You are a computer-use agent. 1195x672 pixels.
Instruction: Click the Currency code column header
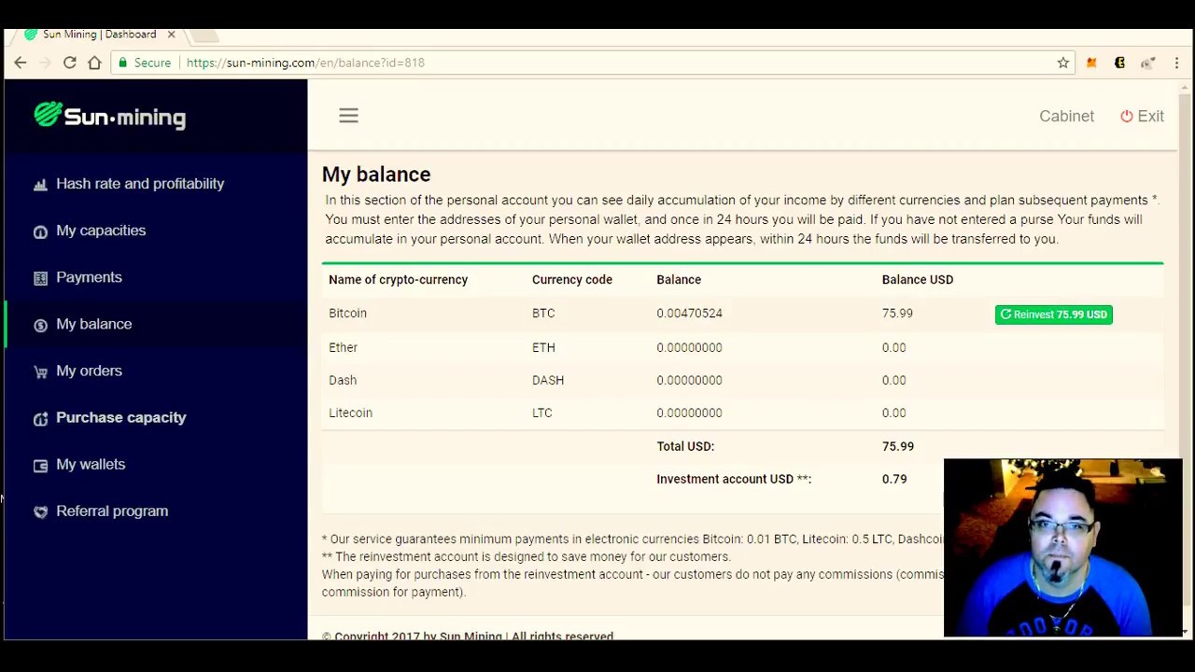pos(572,279)
